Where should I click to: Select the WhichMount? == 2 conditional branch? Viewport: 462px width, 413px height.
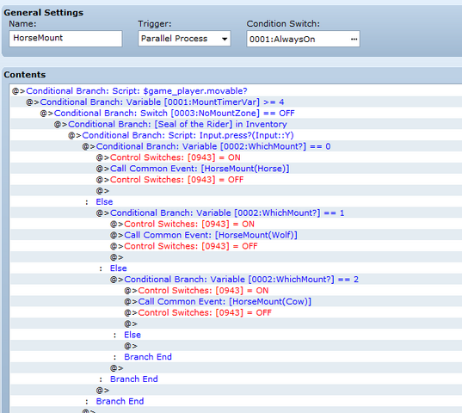(x=236, y=280)
